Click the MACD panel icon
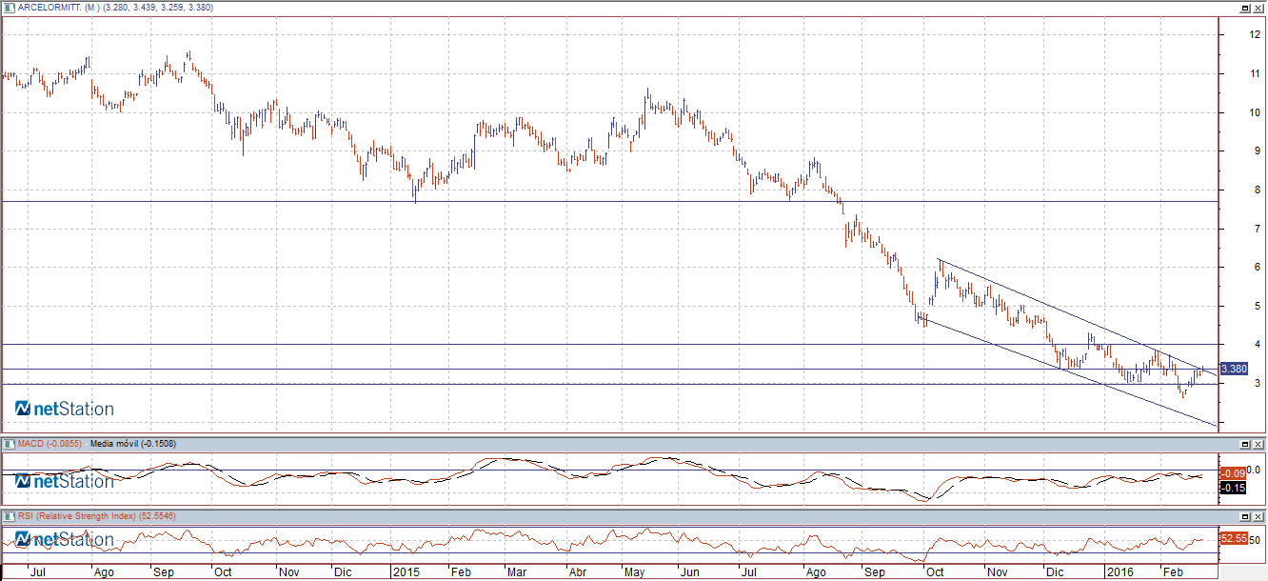The image size is (1268, 581). 10,444
